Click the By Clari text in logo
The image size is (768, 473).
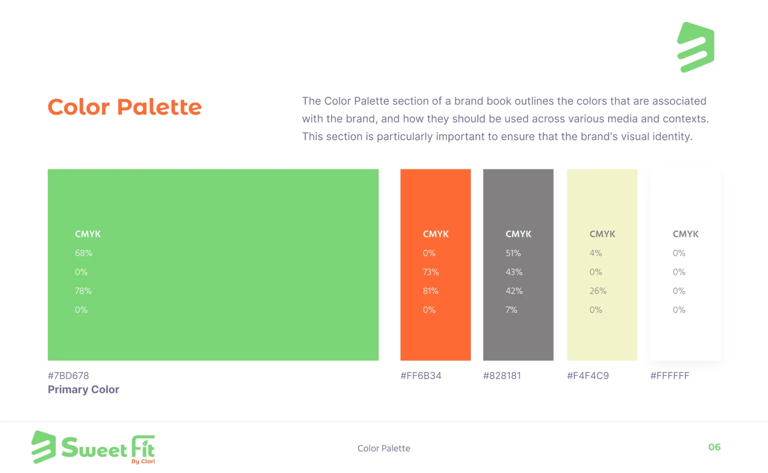(x=143, y=461)
